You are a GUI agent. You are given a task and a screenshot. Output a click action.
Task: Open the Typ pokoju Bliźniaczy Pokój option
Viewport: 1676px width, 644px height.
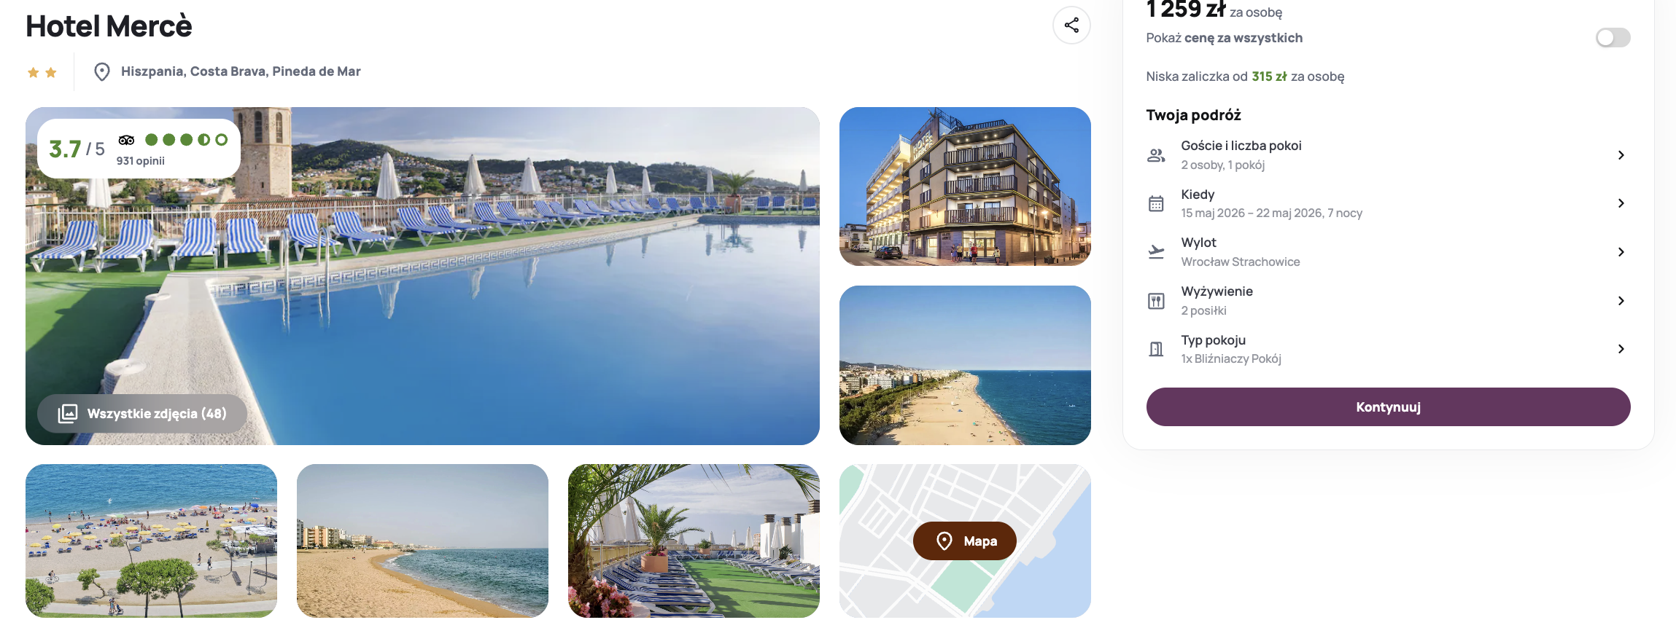pyautogui.click(x=1388, y=349)
